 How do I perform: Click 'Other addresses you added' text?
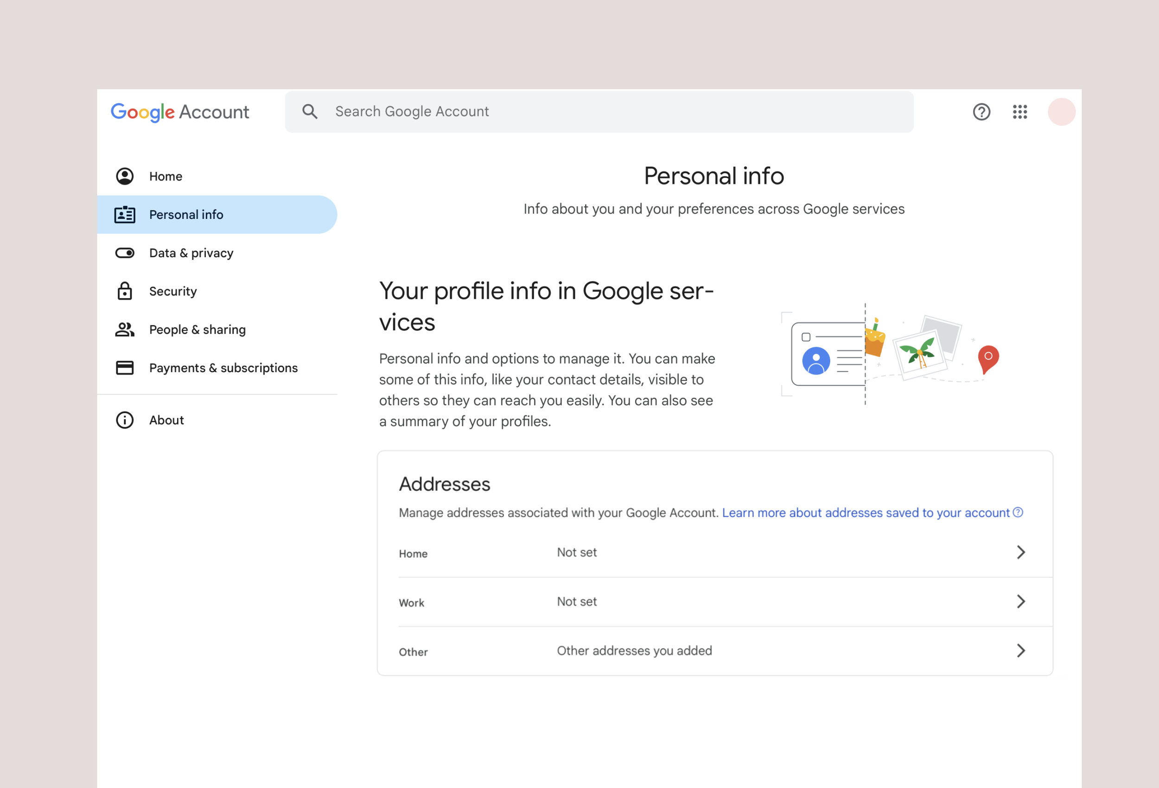(634, 650)
